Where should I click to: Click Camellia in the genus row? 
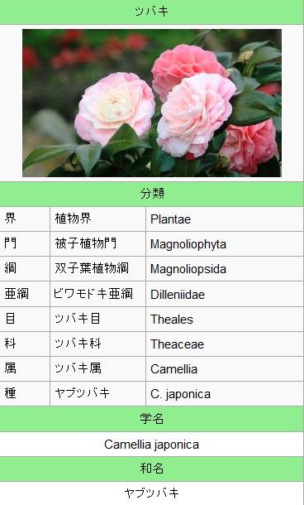click(173, 369)
